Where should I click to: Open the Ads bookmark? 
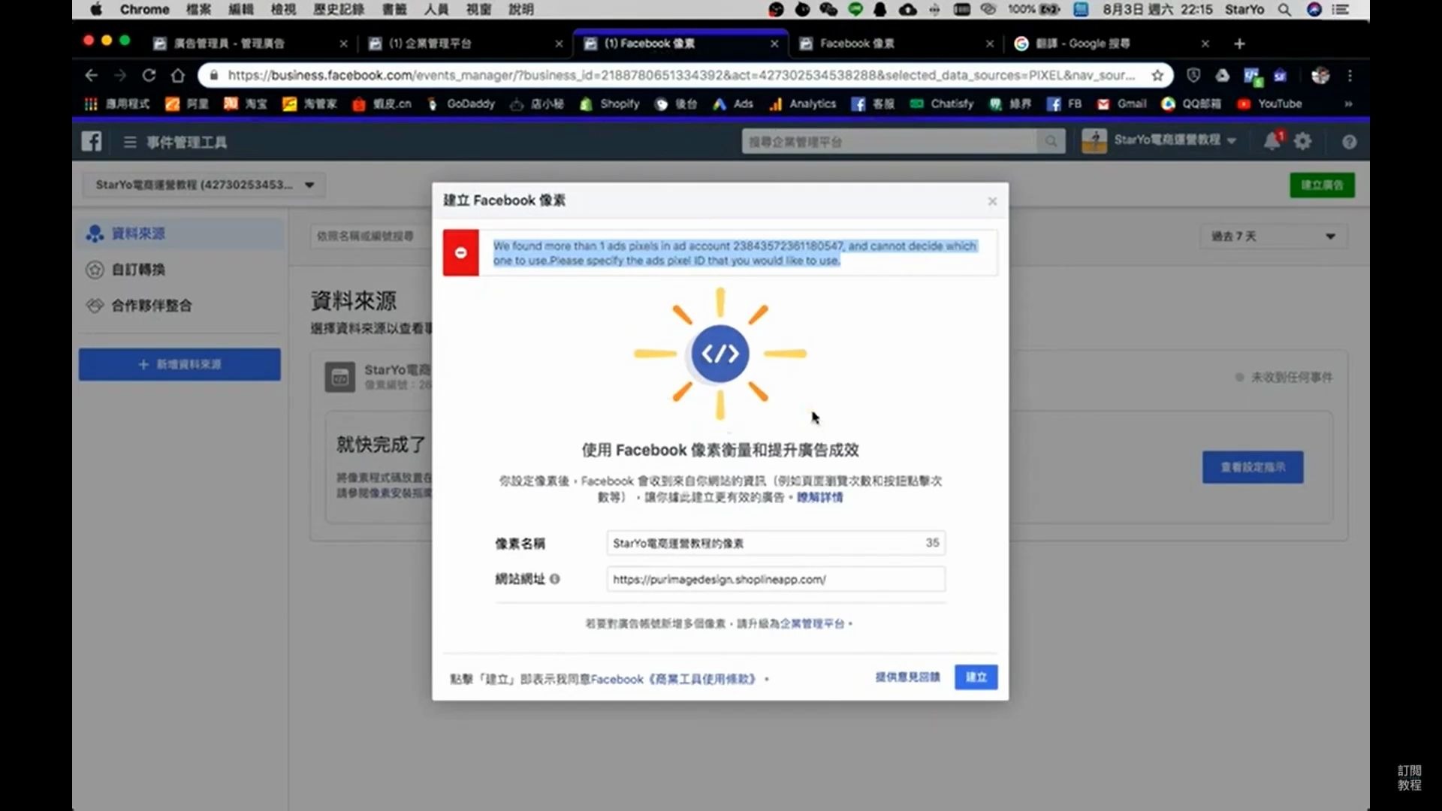pos(733,104)
